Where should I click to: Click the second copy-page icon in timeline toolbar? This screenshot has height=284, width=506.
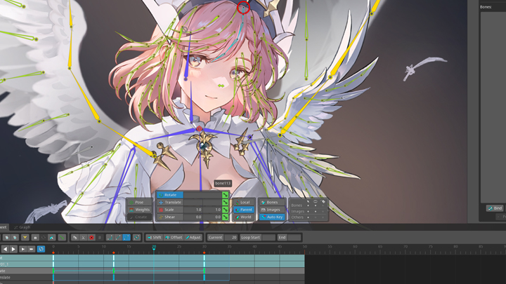coord(15,238)
